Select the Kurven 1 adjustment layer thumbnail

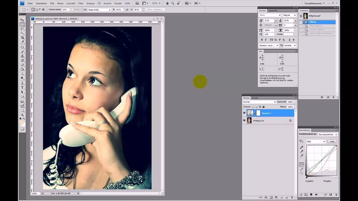pyautogui.click(x=250, y=113)
